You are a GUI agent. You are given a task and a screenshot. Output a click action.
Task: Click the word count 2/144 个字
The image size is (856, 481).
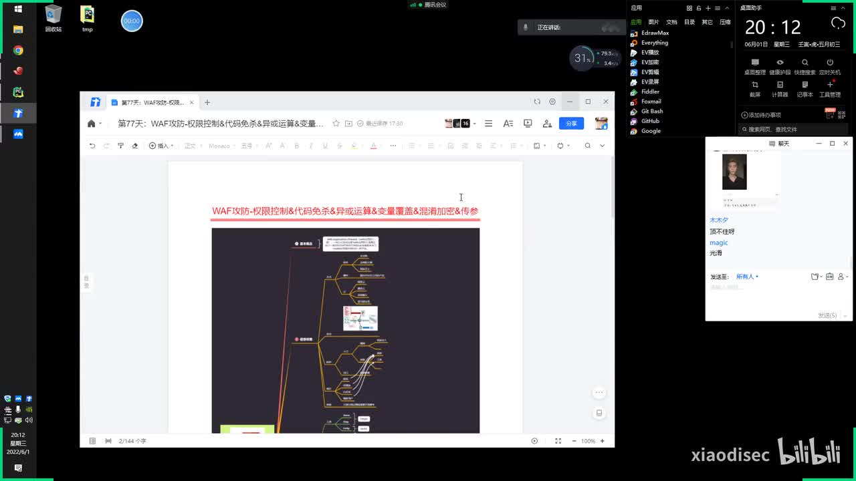tap(132, 441)
